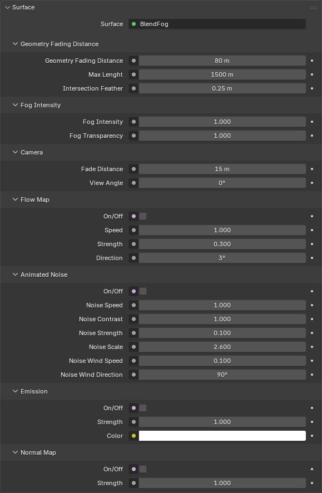Click the Fade Distance 15 m field
322x493 pixels.
point(222,169)
